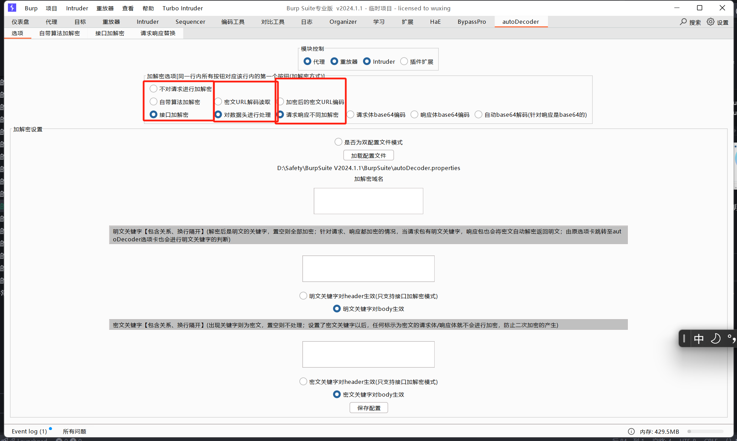The width and height of the screenshot is (737, 441).
Task: Switch to the 扩展 tab
Action: tap(407, 22)
